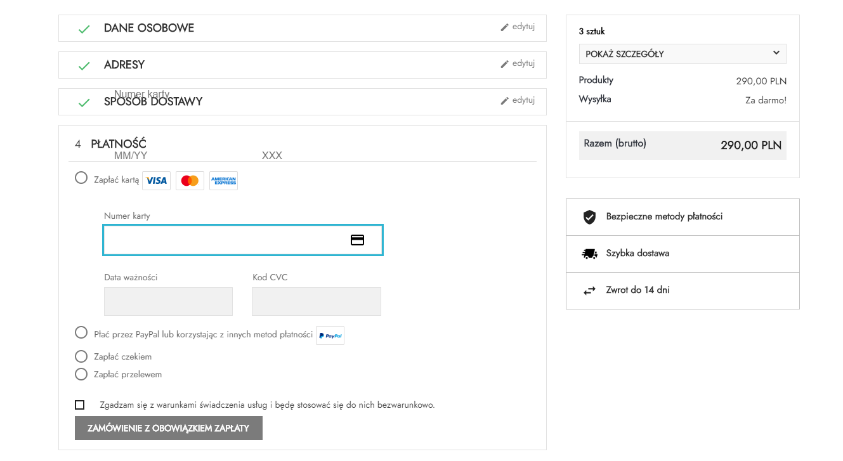This screenshot has width=843, height=461.
Task: Choose the PayPal payment radio option
Action: 81,332
